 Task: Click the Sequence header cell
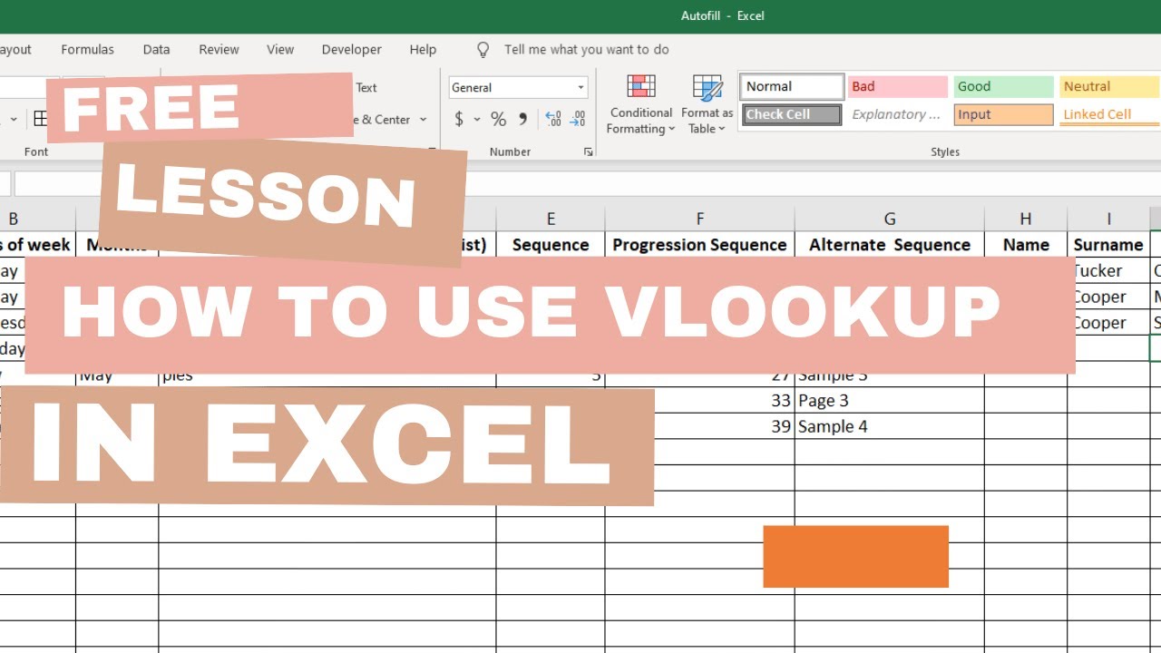point(551,245)
